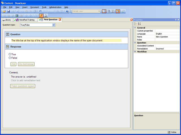The width and height of the screenshot is (181, 135).
Task: Click 'Click to add remediation text'
Action: point(26,80)
